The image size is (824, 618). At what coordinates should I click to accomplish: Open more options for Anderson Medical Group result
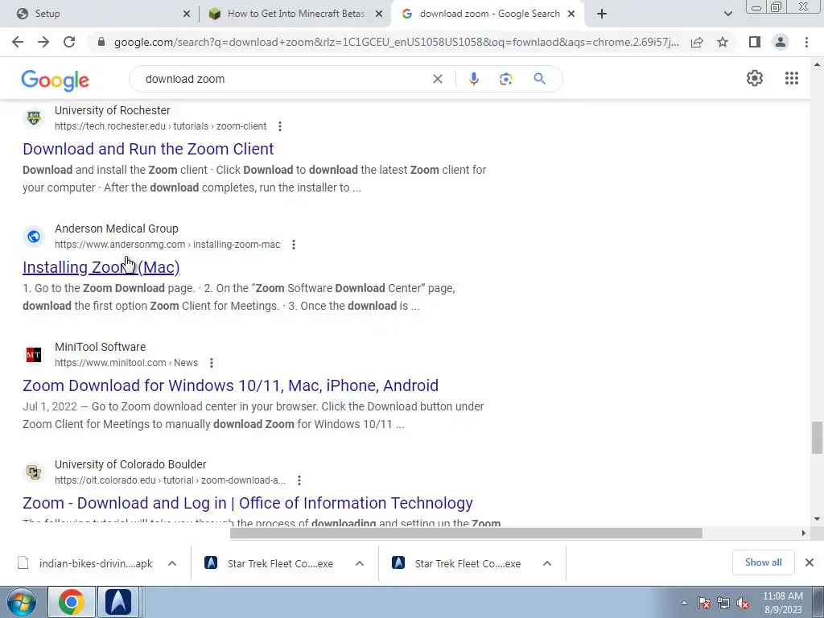[x=294, y=245]
